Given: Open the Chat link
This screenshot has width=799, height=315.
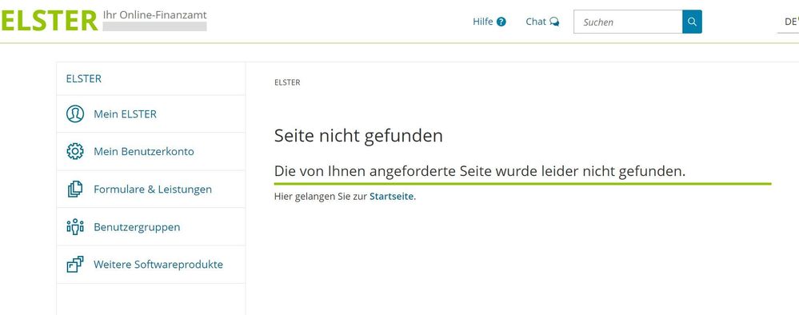Looking at the screenshot, I should click(x=542, y=22).
